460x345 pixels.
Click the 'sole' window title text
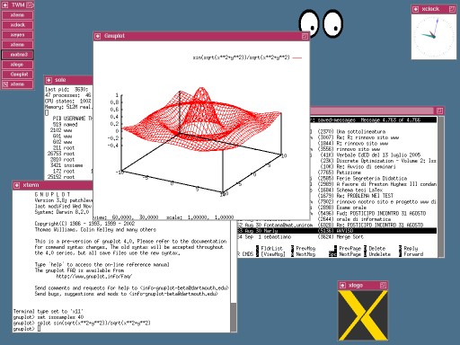tap(60, 80)
